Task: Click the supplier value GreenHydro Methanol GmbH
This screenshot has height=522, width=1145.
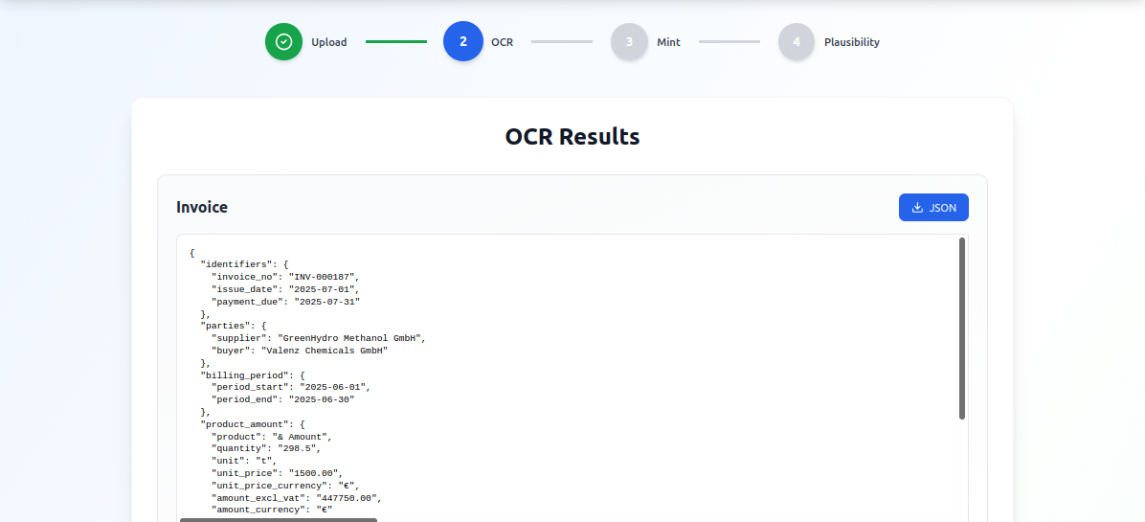Action: tap(350, 338)
